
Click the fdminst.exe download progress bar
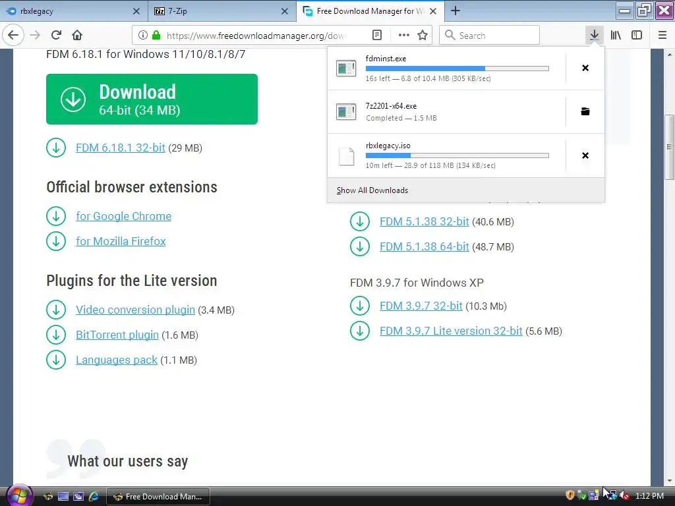click(x=457, y=69)
